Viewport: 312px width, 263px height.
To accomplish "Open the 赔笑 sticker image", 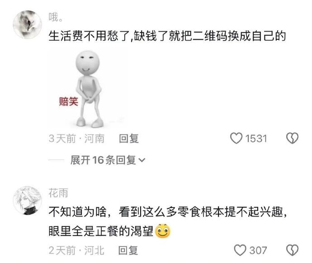I will click(88, 89).
